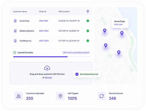Viewport: 146px width, 111px height.
Task: Click the Customers Uploaded people icon
Action: pos(19,96)
